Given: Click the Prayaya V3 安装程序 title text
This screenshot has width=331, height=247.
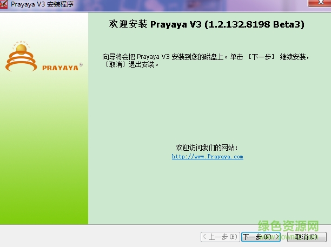Looking at the screenshot, I should point(42,4).
